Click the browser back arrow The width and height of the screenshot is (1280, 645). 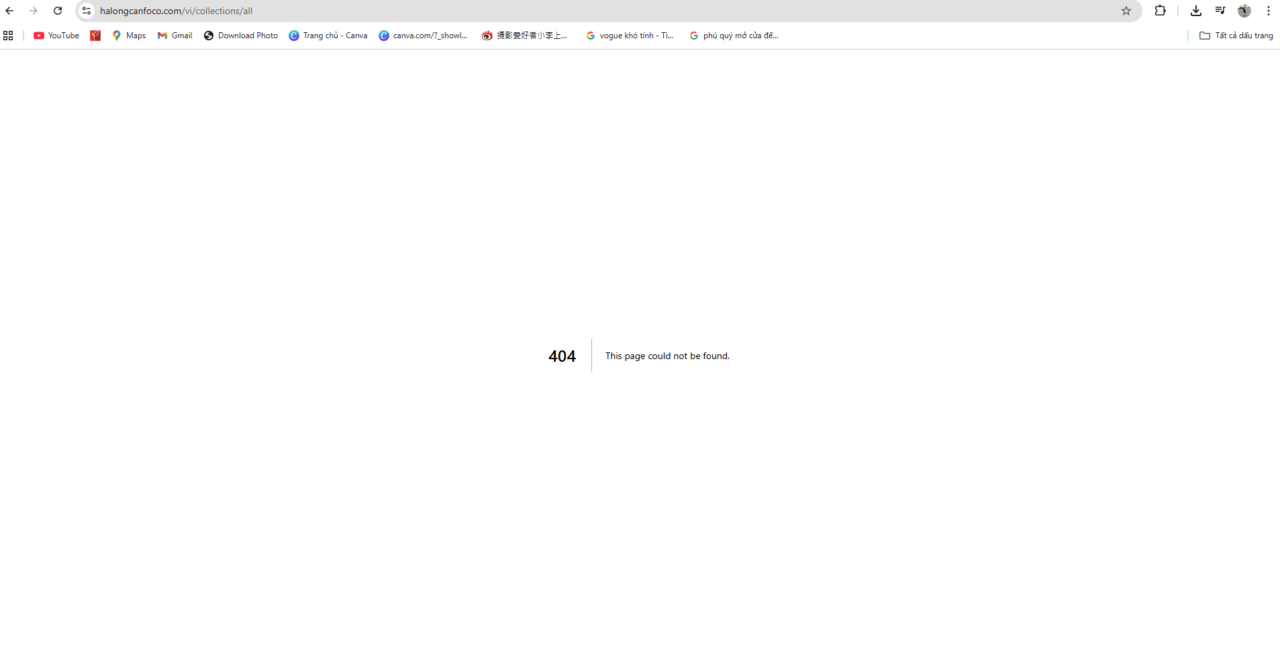[x=9, y=11]
